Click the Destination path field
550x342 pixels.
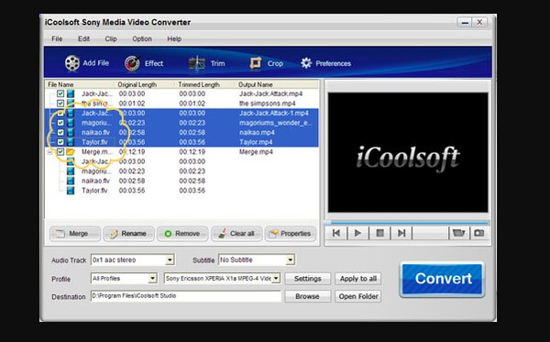[x=186, y=296]
